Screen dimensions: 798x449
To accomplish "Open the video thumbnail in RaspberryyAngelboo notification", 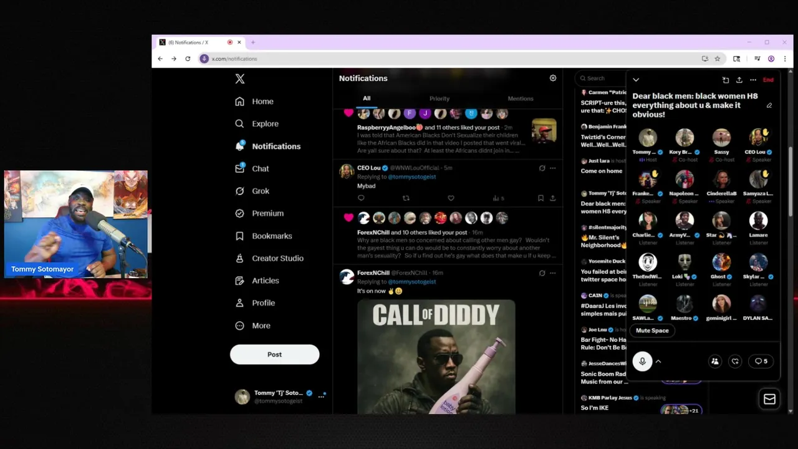I will (x=544, y=132).
